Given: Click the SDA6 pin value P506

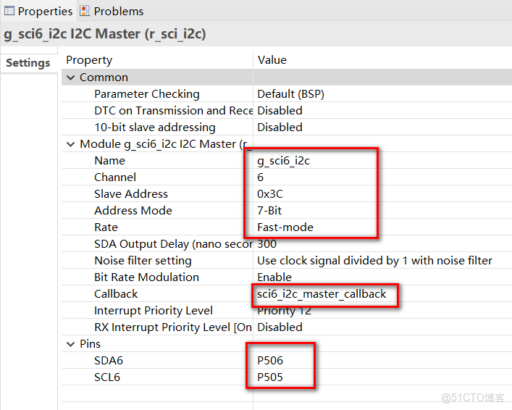Looking at the screenshot, I should (x=270, y=361).
